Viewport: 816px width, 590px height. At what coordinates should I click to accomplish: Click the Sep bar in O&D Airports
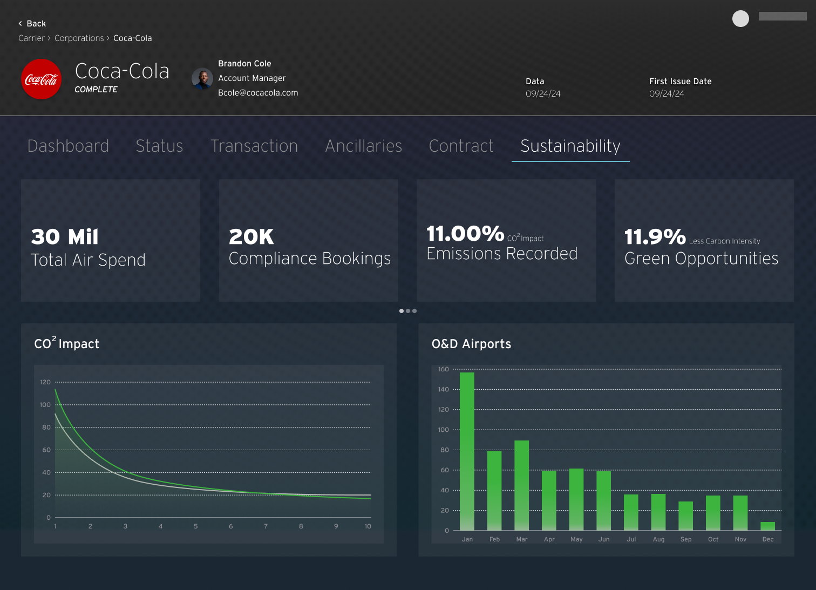coord(686,516)
